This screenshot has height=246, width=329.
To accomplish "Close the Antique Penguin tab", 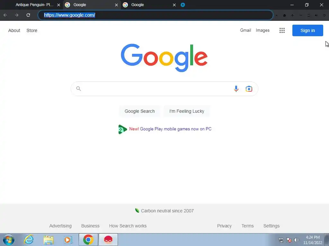I will 58,5.
